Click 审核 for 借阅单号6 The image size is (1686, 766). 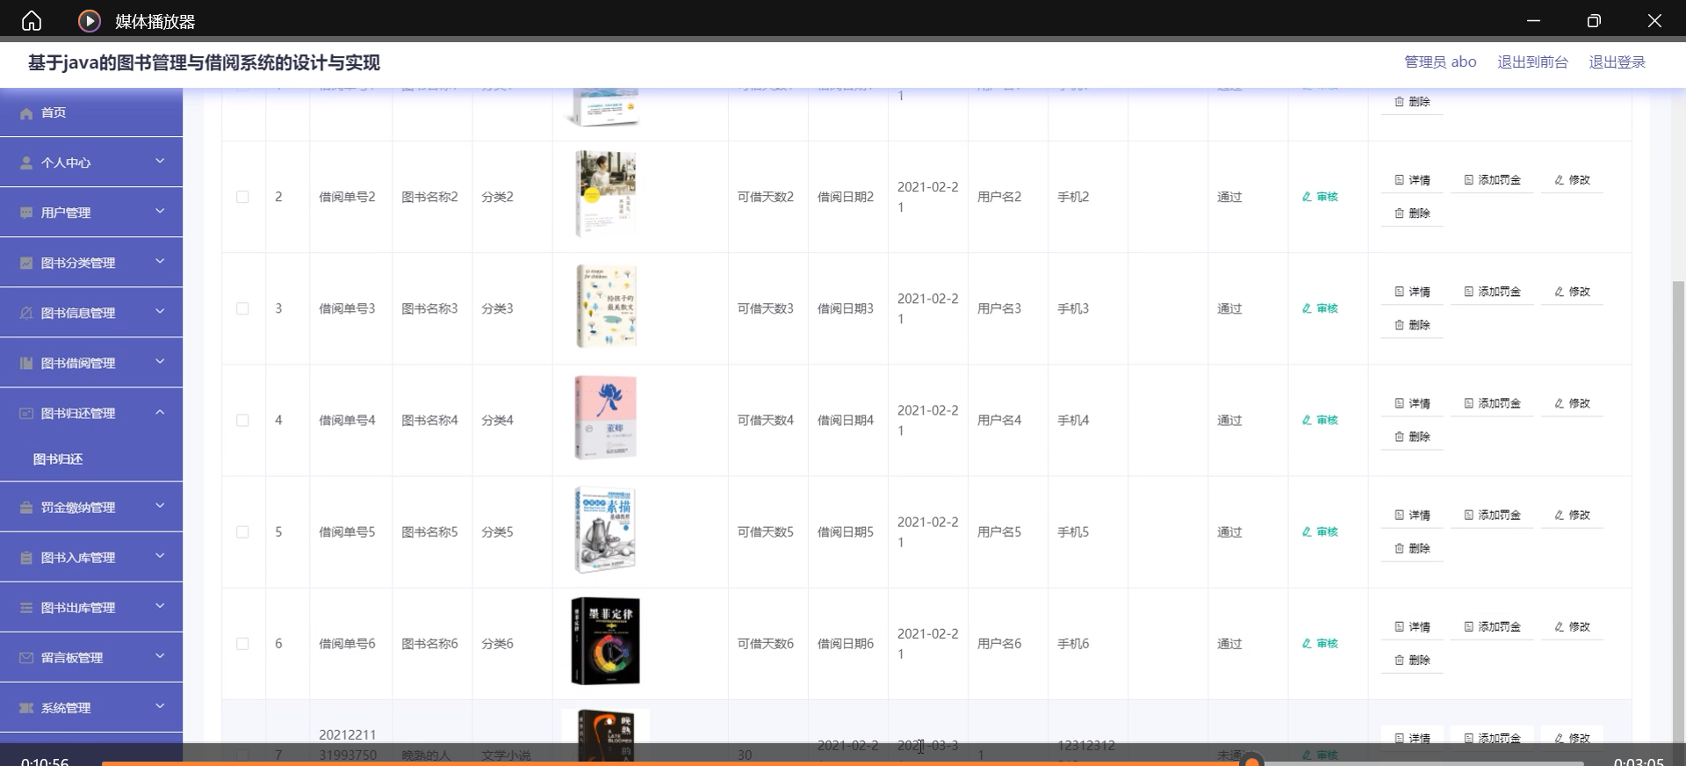pyautogui.click(x=1320, y=643)
